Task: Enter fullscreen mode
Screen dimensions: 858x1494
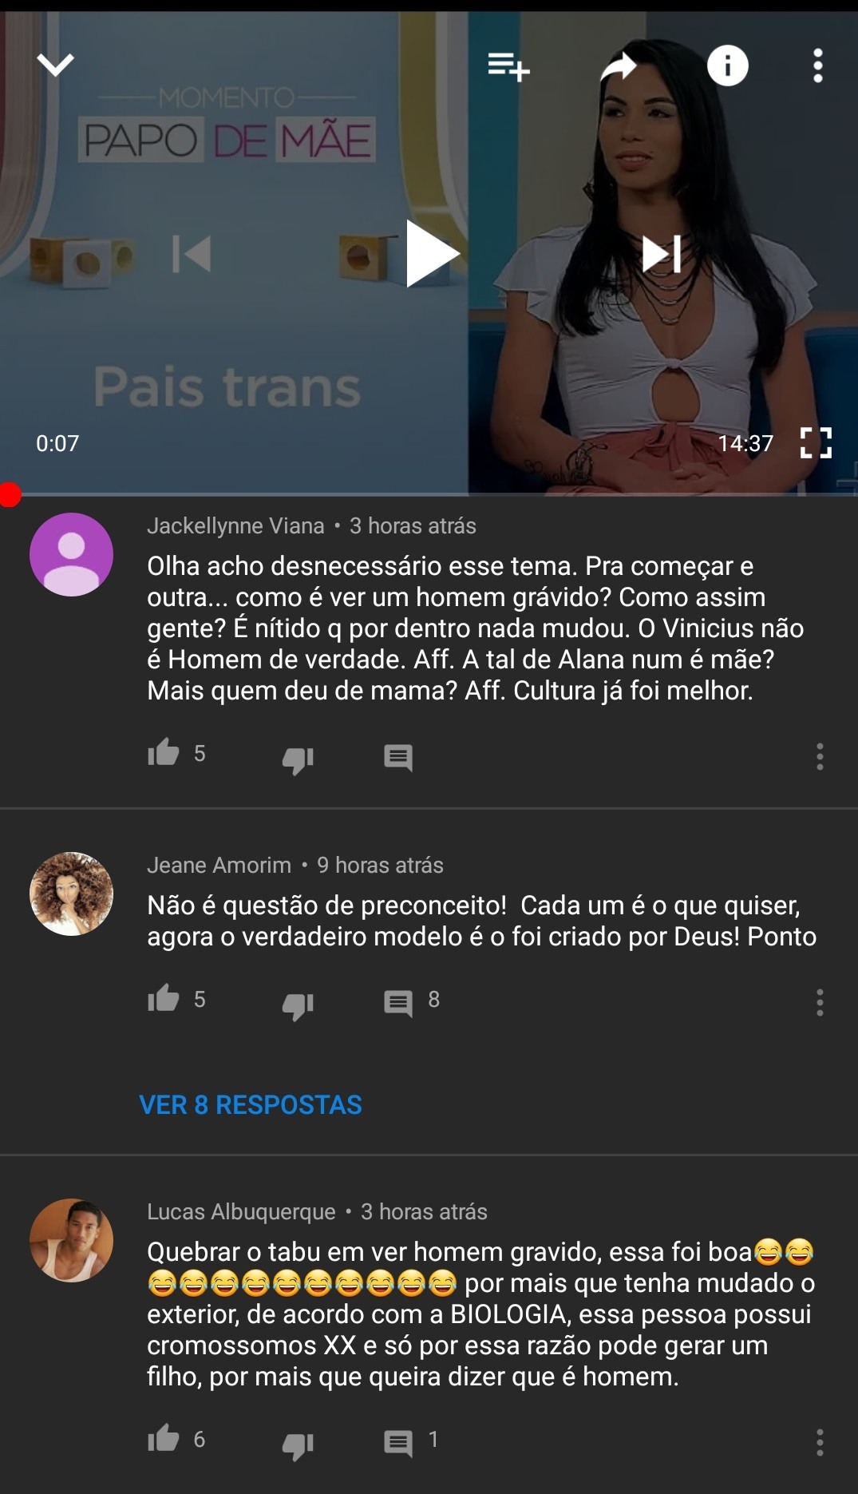Action: pyautogui.click(x=816, y=442)
